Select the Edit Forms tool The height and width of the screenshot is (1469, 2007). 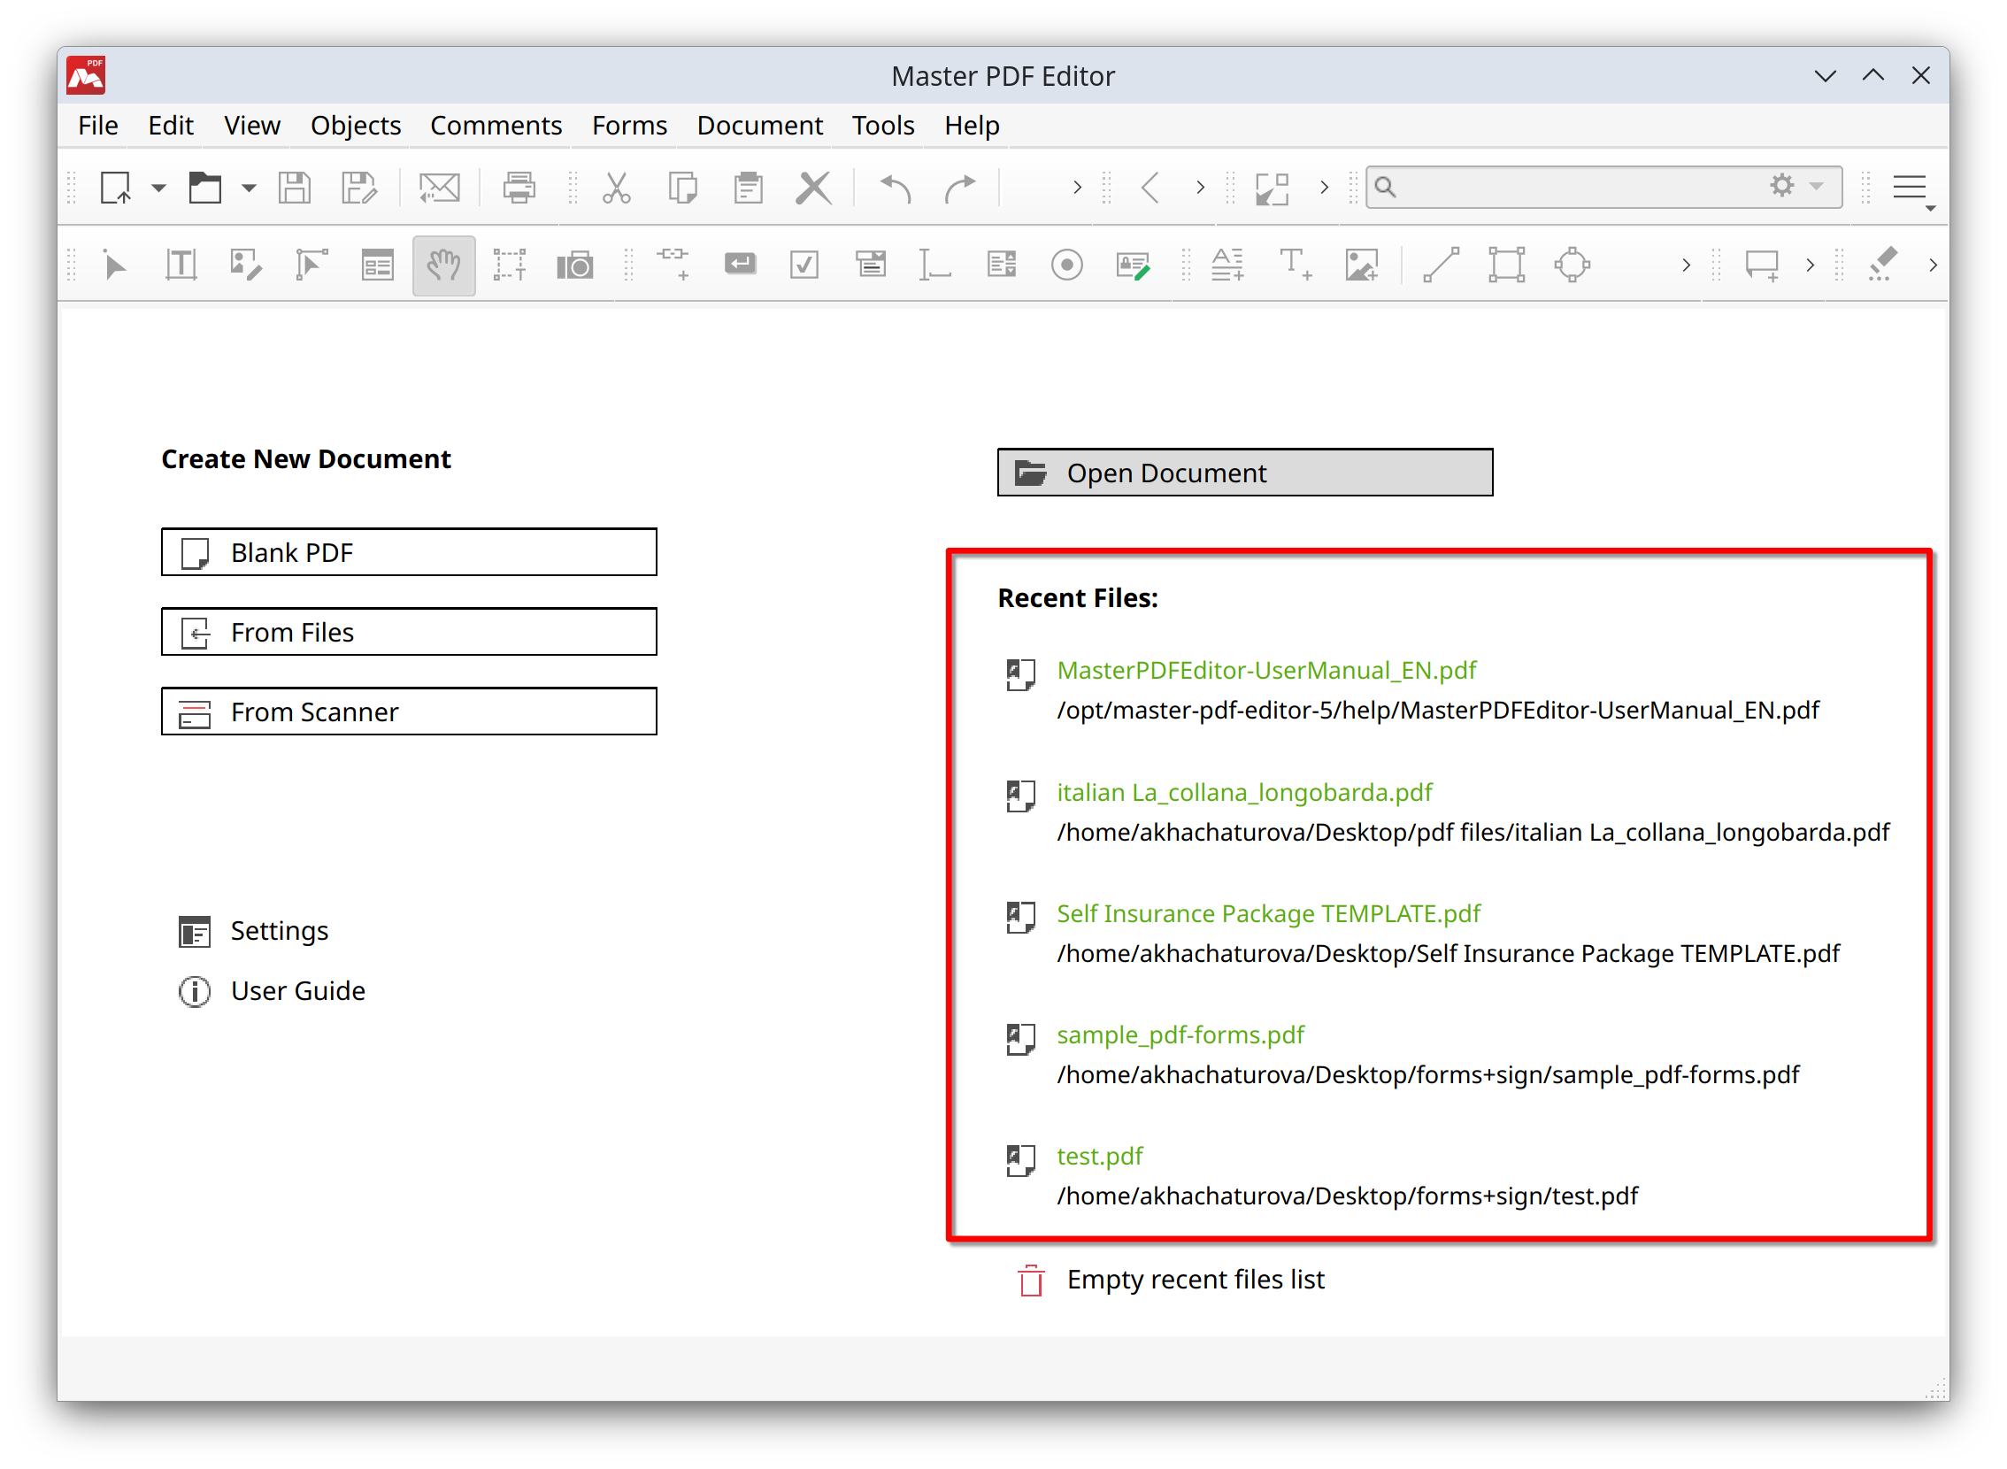pos(378,265)
